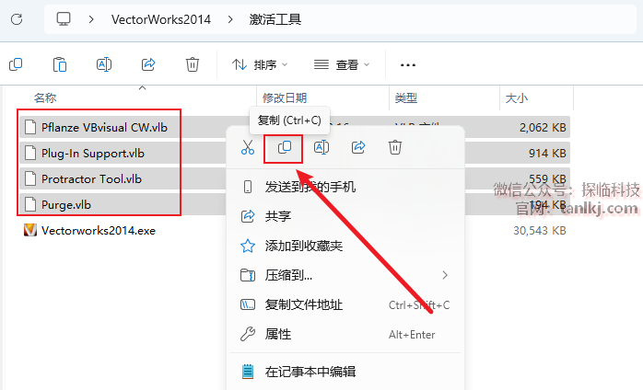643x390 pixels.
Task: Expand the 压缩到... submenu arrow
Action: pos(445,275)
